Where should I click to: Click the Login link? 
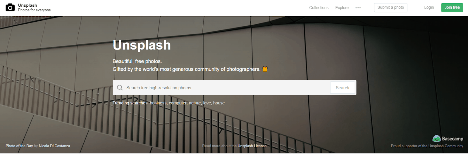pyautogui.click(x=429, y=8)
